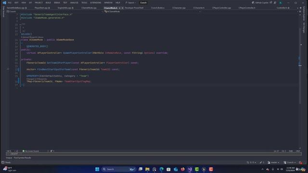The height and width of the screenshot is (173, 308).
Task: Open the VIEW menu
Action: pyautogui.click(x=24, y=3)
